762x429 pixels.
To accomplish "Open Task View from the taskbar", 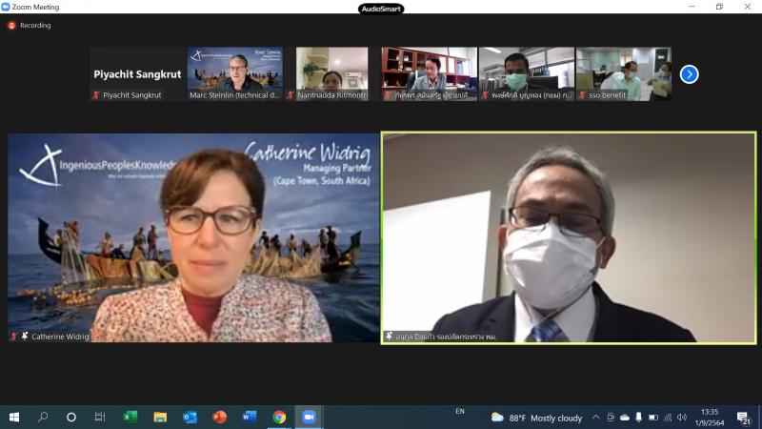I will tap(100, 417).
